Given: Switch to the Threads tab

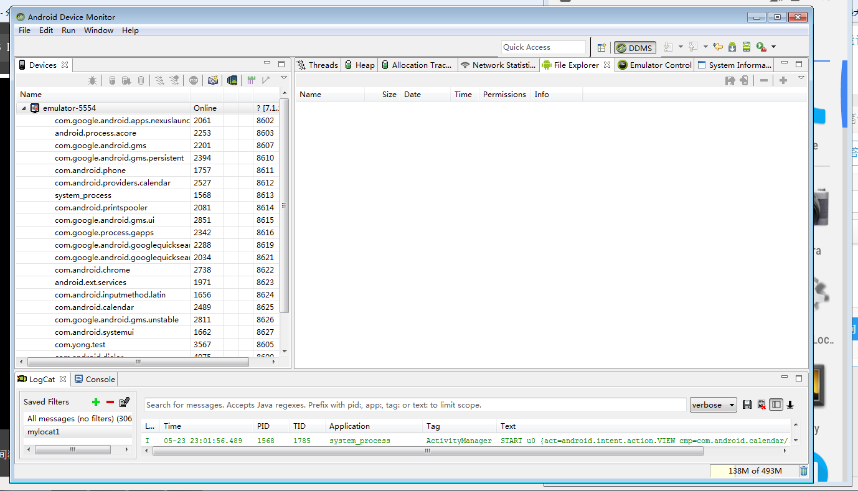Looking at the screenshot, I should coord(318,65).
